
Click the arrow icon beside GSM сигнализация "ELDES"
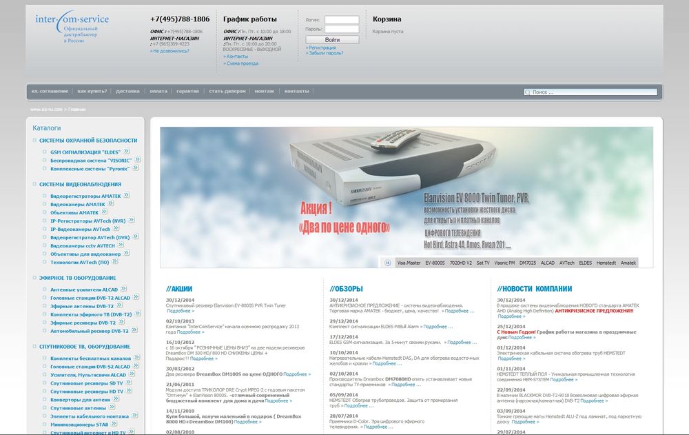coord(127,151)
